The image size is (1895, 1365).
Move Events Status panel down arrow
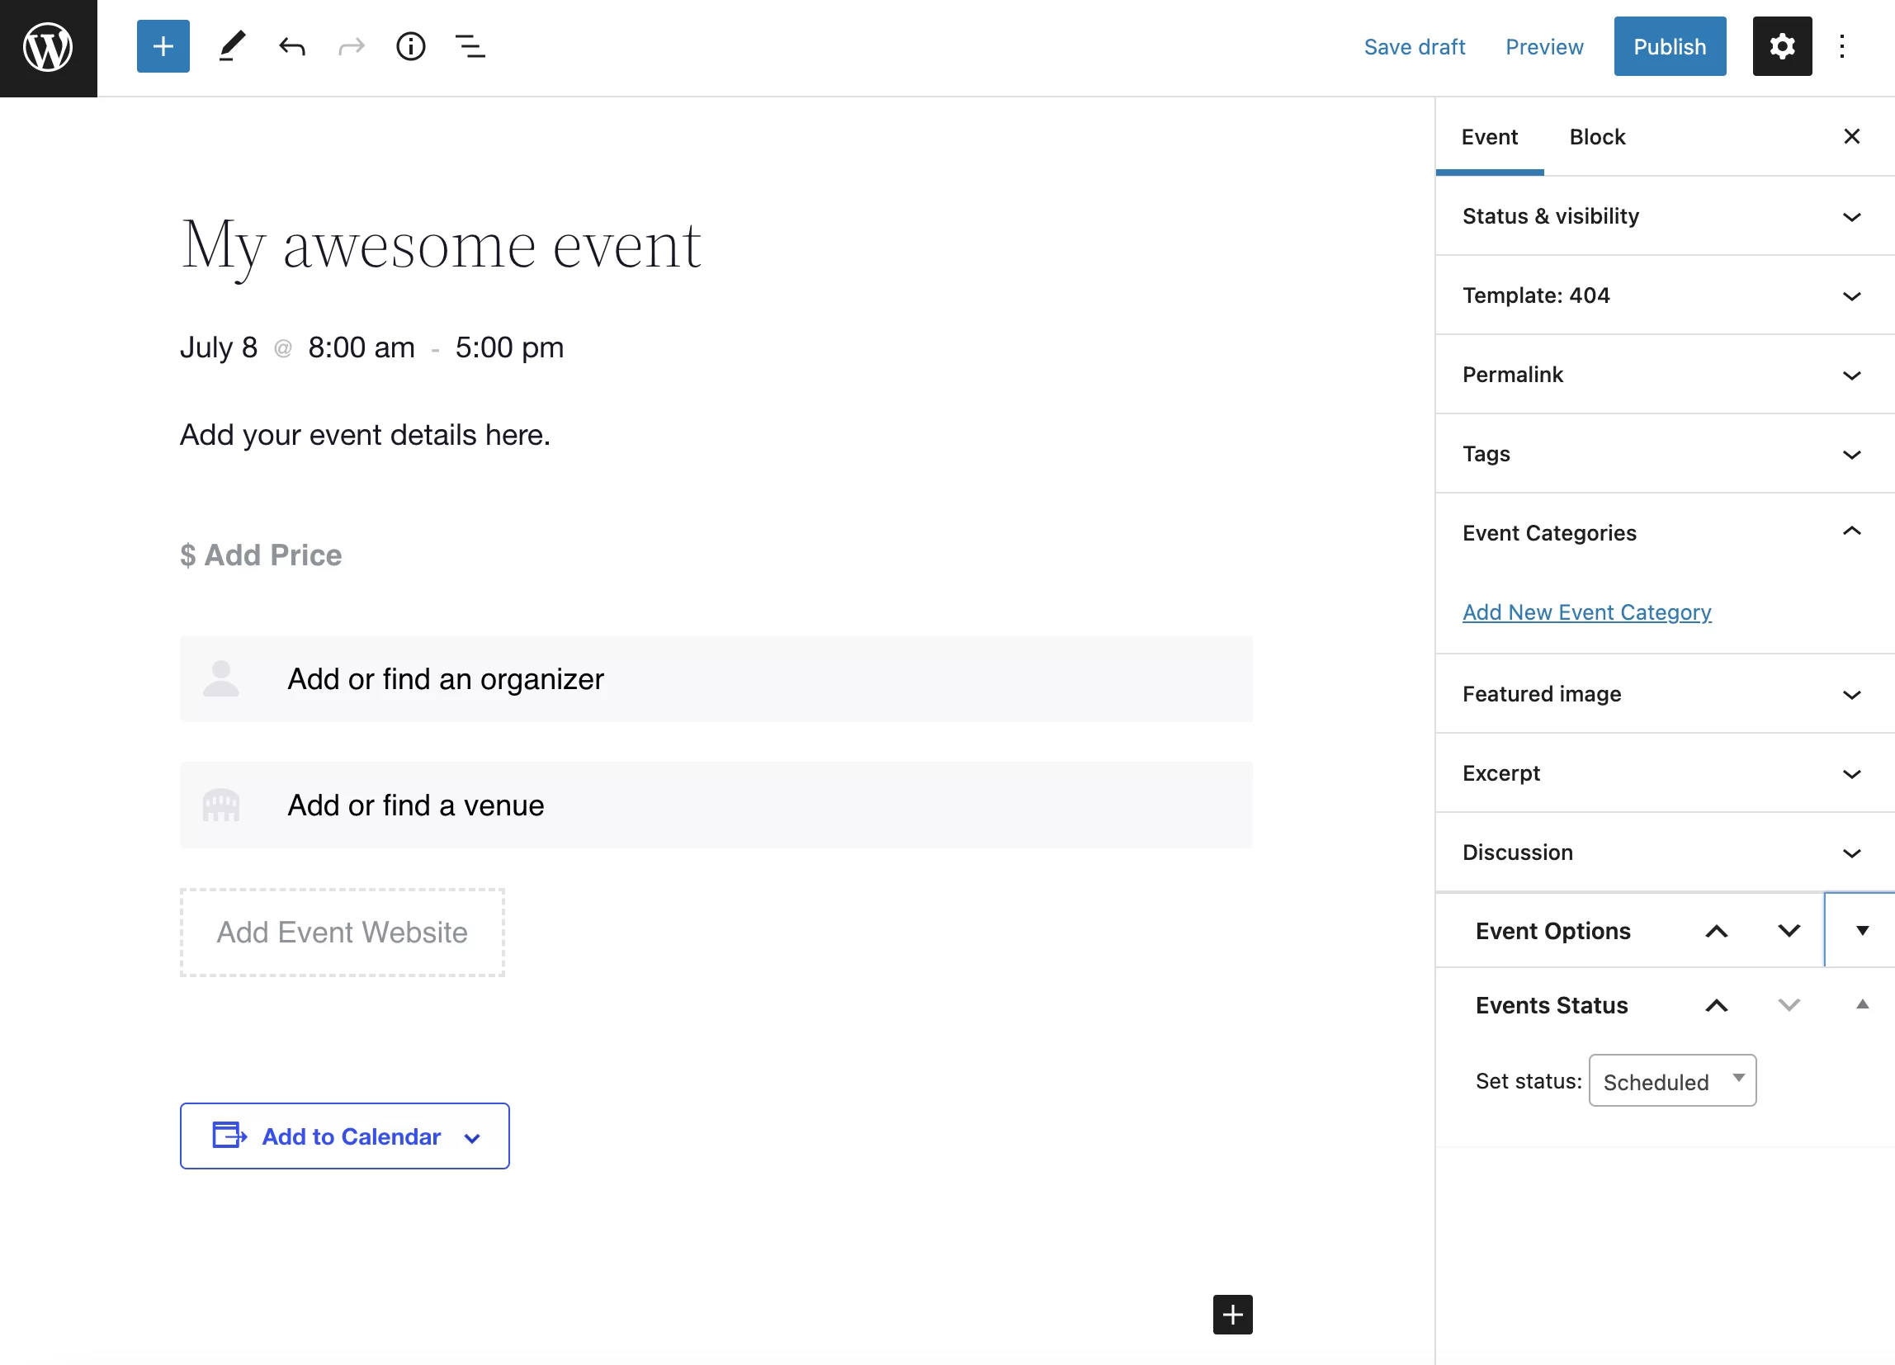click(x=1789, y=1005)
